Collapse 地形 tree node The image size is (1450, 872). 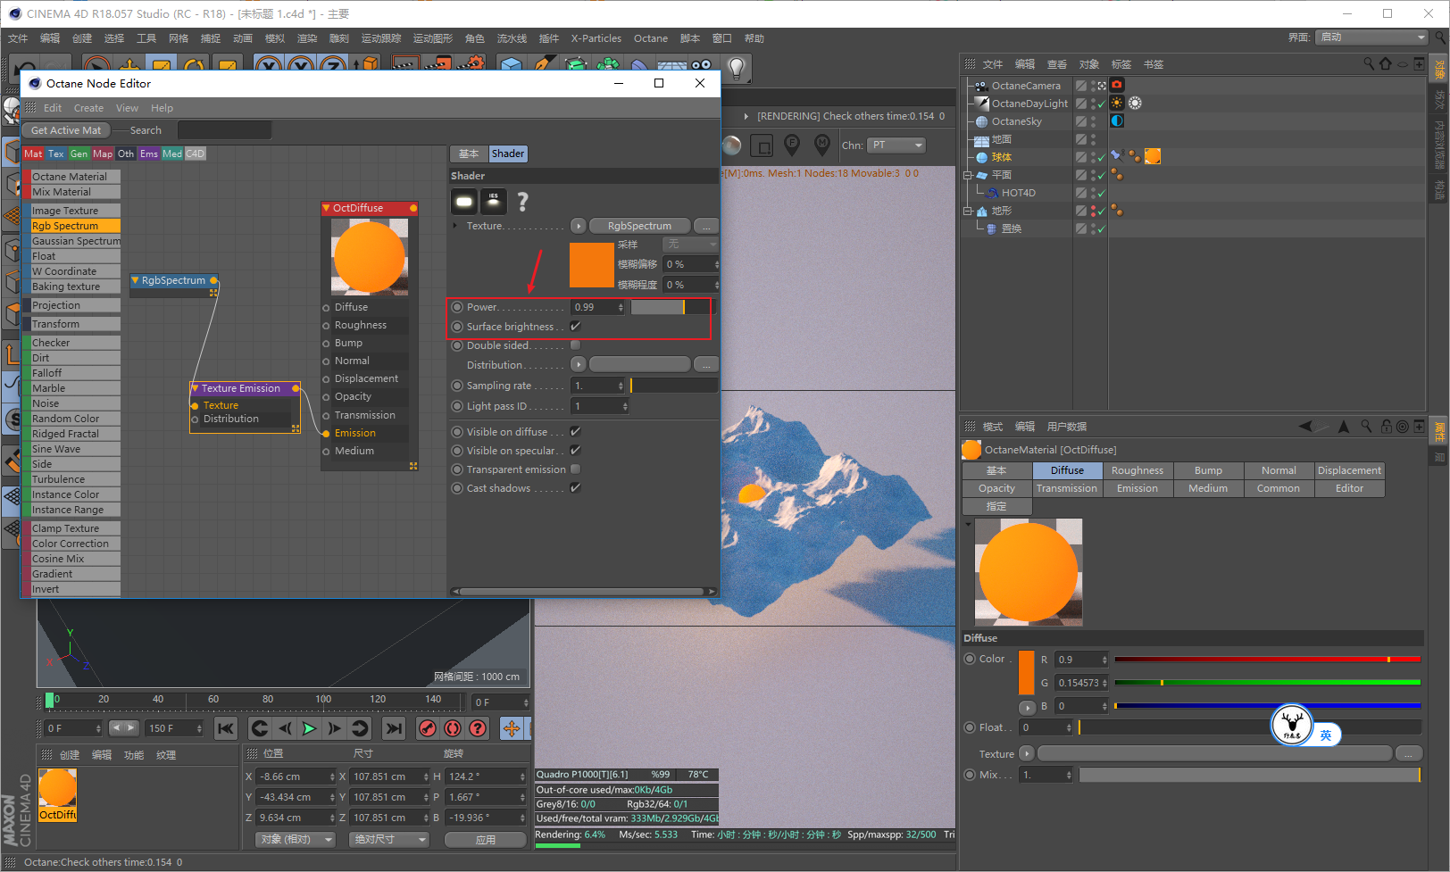[968, 211]
